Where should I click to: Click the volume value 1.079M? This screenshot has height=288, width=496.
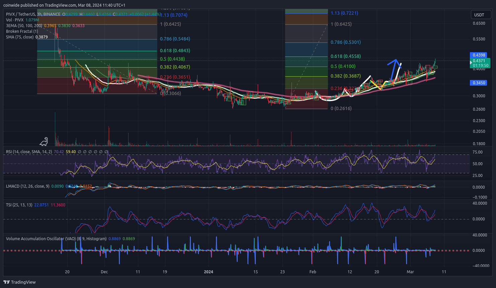[x=32, y=20]
